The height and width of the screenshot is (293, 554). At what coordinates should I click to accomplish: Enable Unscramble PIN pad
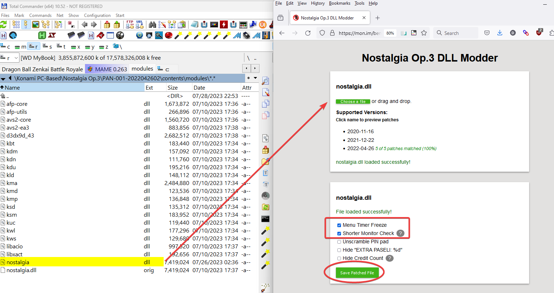pos(339,242)
